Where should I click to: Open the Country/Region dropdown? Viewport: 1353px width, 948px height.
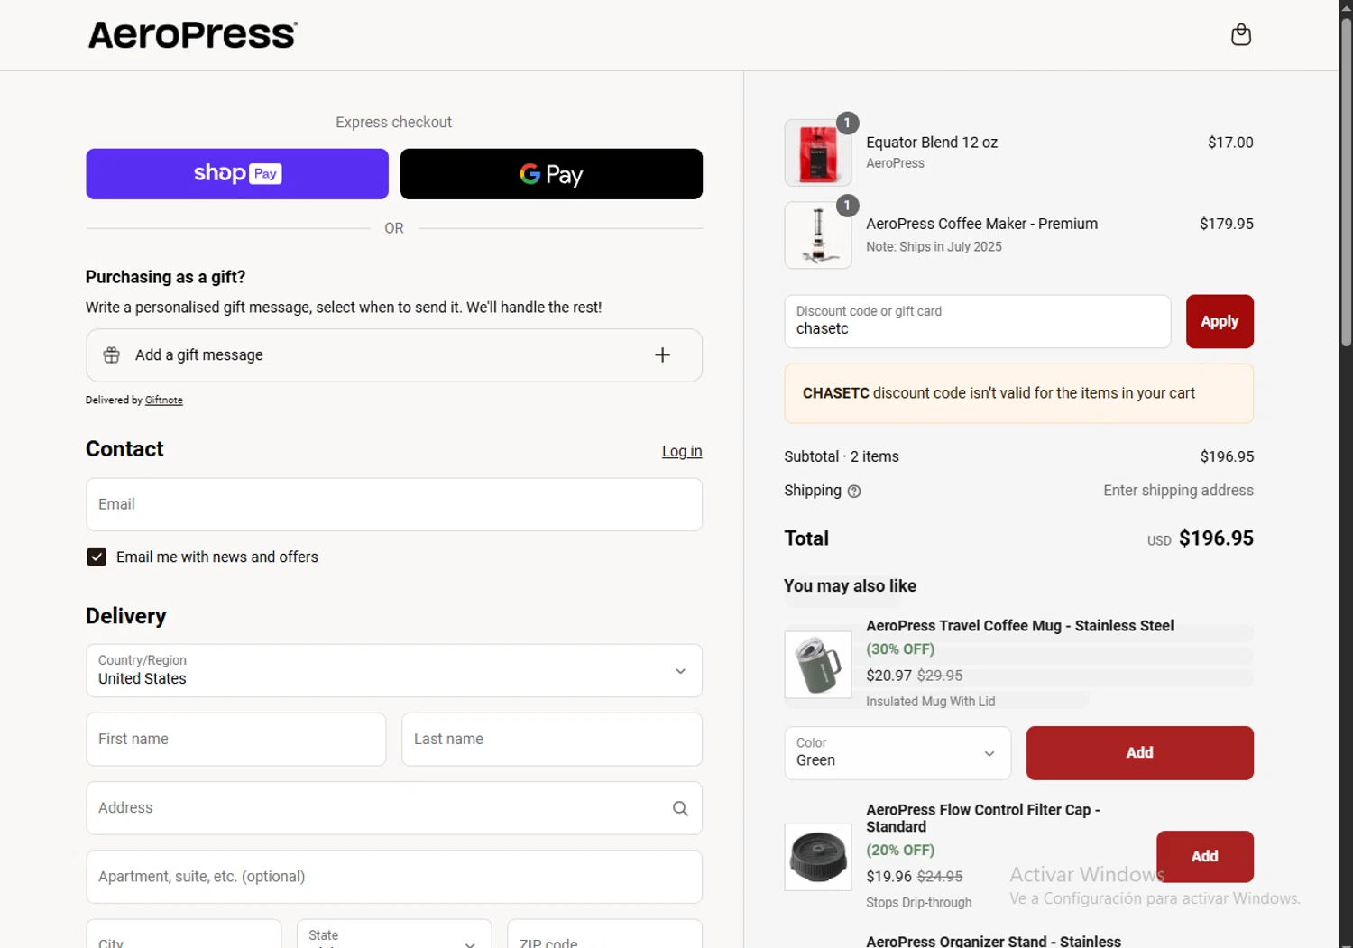click(x=394, y=670)
